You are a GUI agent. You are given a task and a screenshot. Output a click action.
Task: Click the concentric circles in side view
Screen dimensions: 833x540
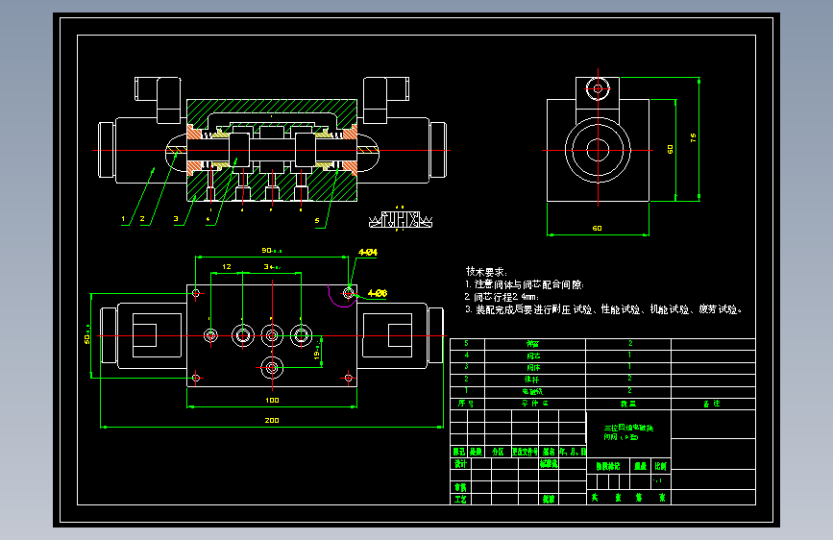[598, 150]
